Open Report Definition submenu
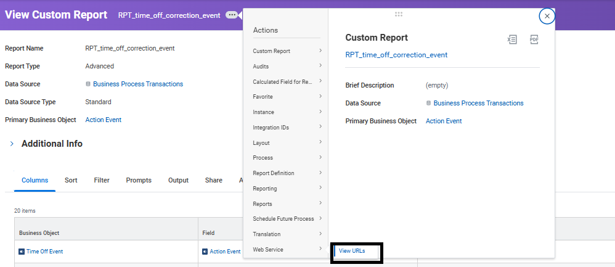Viewport: 615px width, 267px height. tap(287, 173)
